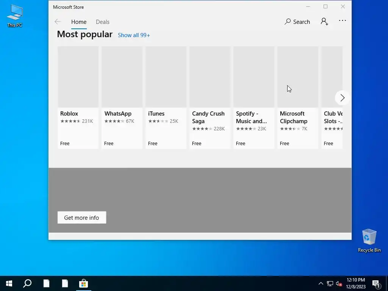Select the iTunes title text
The height and width of the screenshot is (291, 388).
pos(156,114)
